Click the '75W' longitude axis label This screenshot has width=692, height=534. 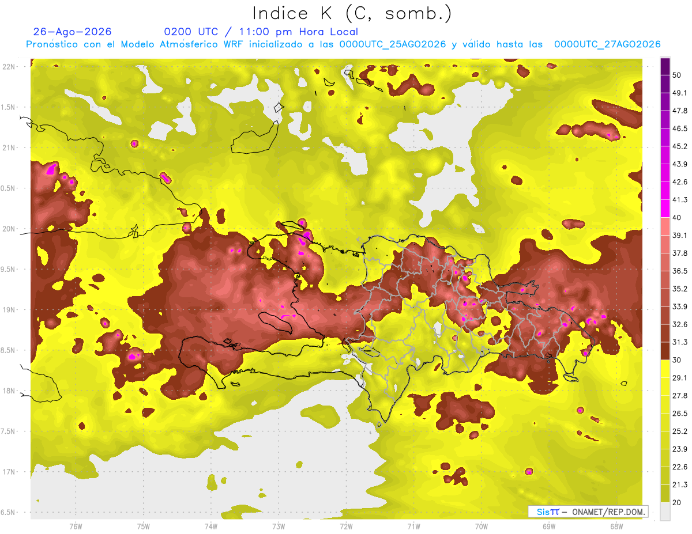144,527
